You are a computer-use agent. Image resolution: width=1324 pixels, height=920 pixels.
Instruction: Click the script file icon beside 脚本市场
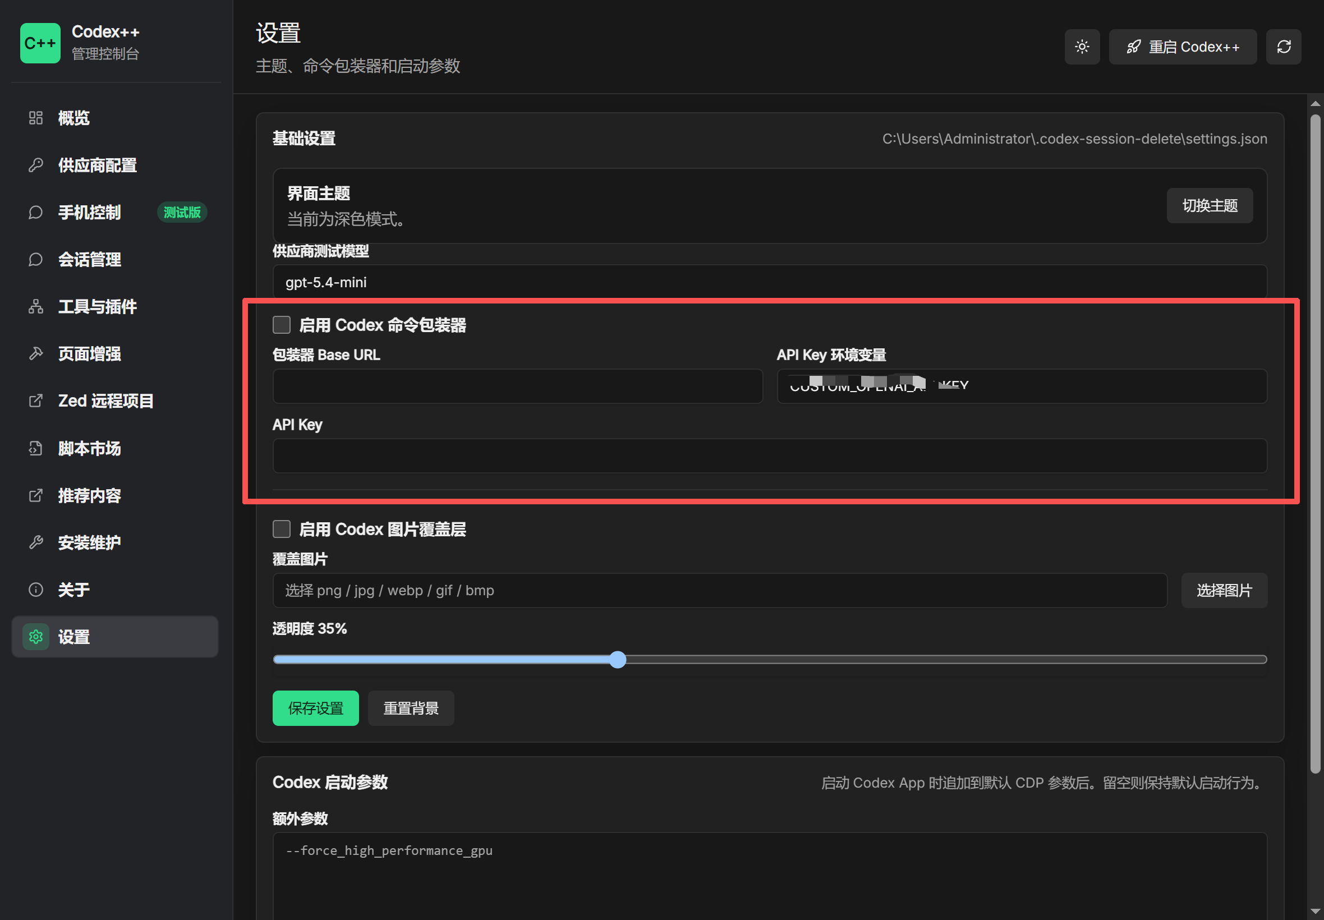tap(36, 448)
